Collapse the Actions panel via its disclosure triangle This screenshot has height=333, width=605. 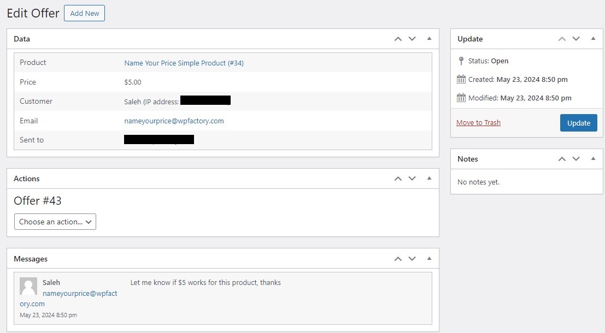429,179
